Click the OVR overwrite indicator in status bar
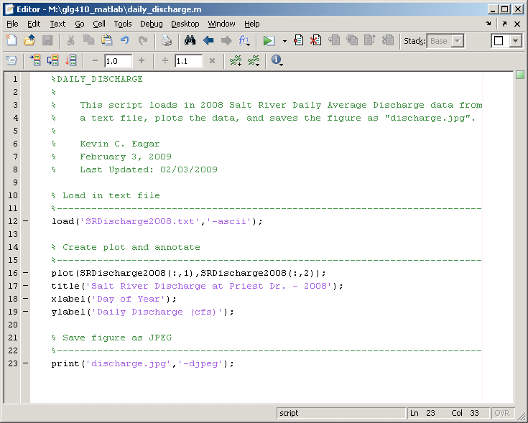Screen dimensions: 528x423 coord(501,413)
